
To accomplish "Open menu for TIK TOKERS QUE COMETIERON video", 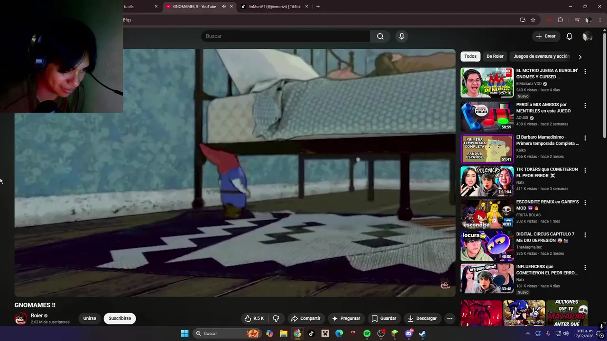I will tap(585, 170).
